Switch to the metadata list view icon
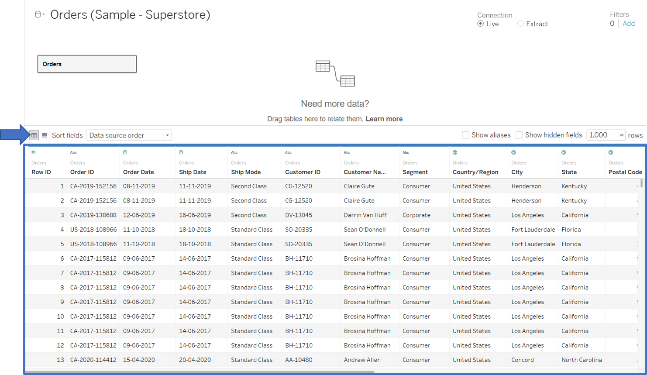 click(45, 135)
